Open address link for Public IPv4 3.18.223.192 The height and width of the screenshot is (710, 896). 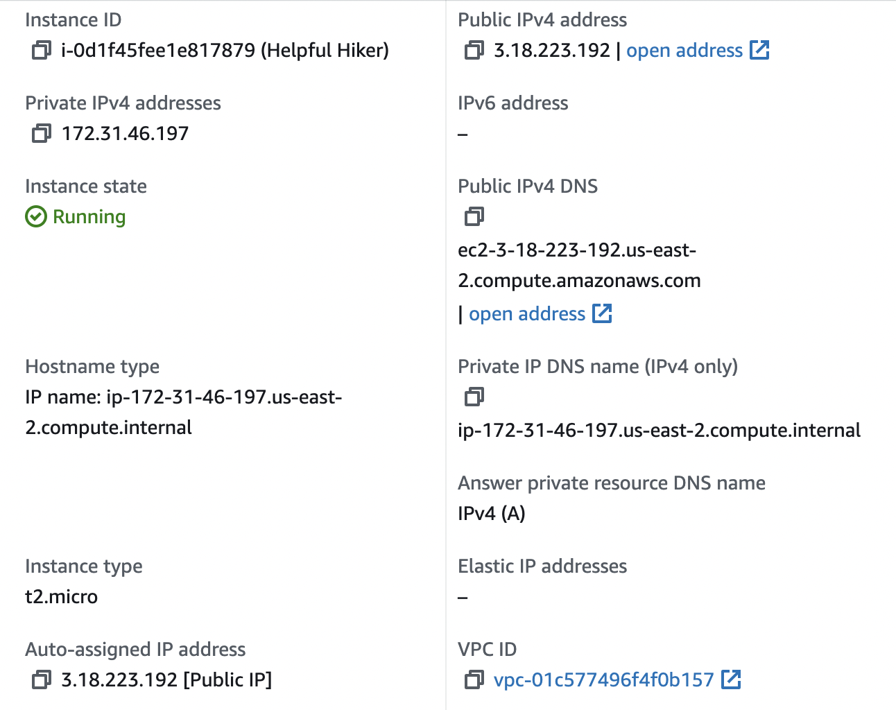(684, 51)
